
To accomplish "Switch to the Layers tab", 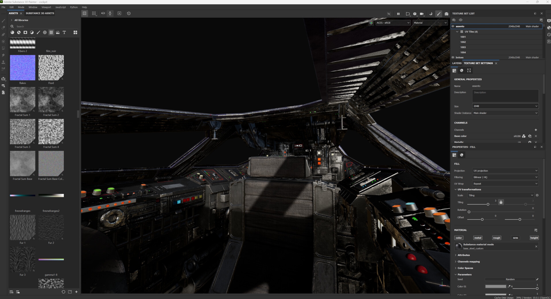I will click(457, 63).
